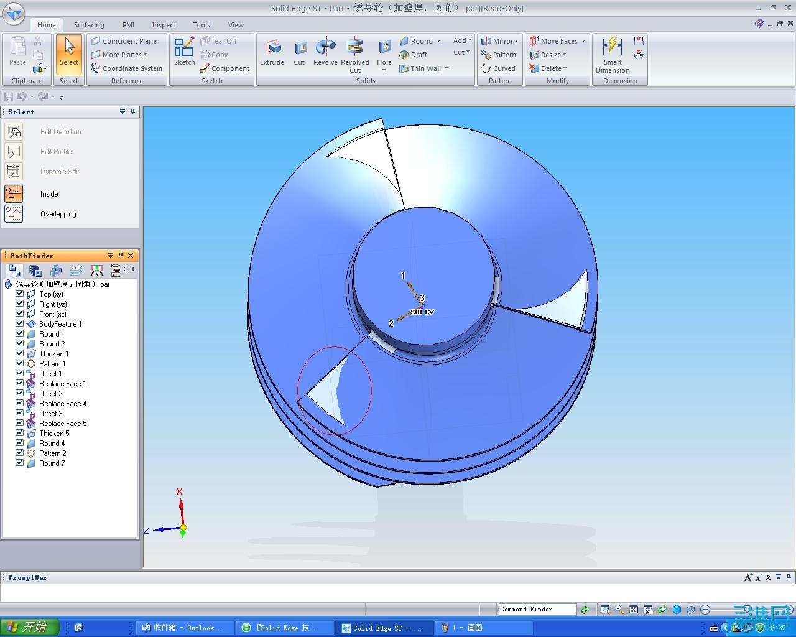The height and width of the screenshot is (637, 796).
Task: Click the shaded blue cube view icon
Action: coord(677,610)
